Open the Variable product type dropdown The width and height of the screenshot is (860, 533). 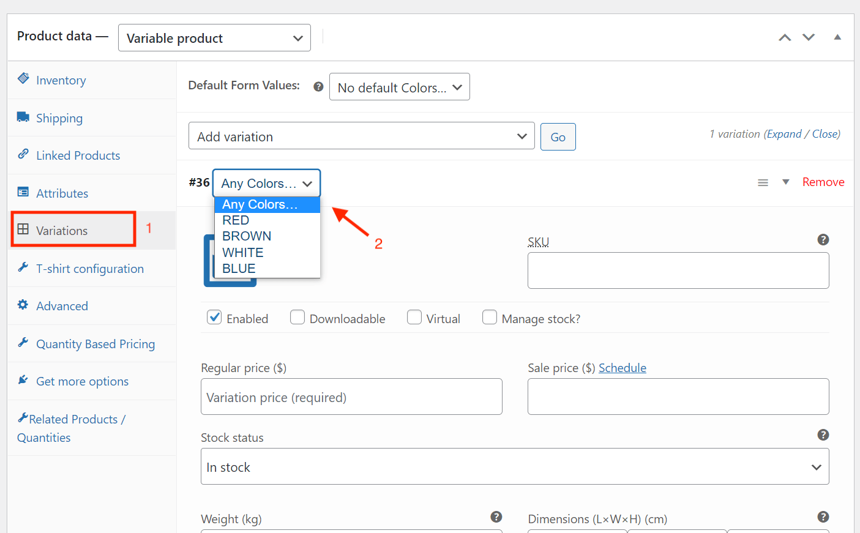tap(214, 38)
